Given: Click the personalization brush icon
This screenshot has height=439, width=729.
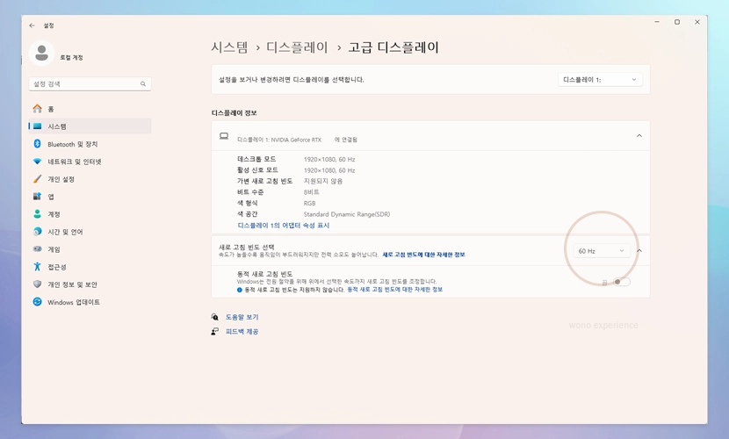Looking at the screenshot, I should click(37, 179).
